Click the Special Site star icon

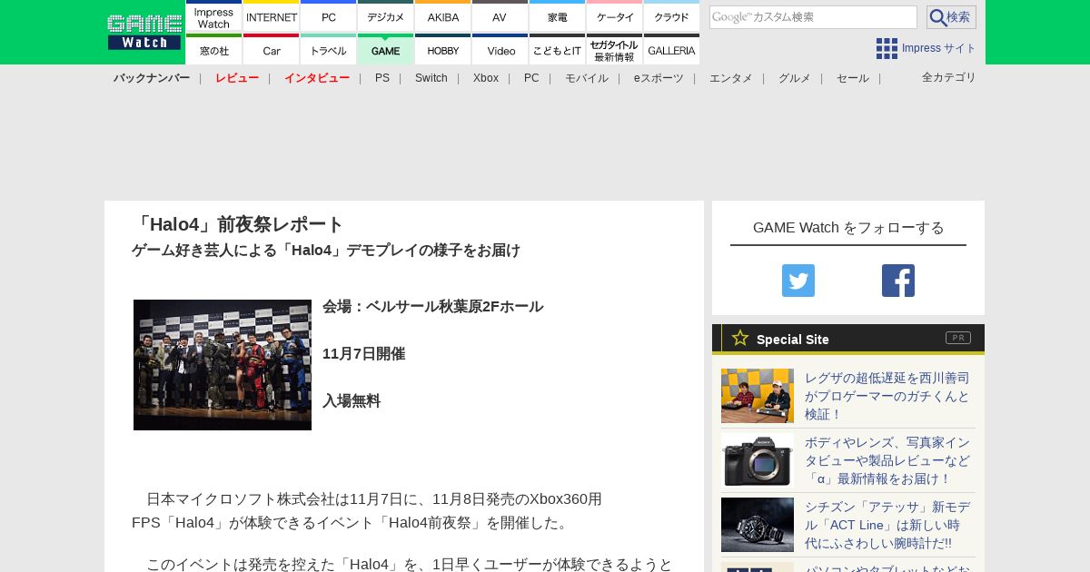coord(740,338)
